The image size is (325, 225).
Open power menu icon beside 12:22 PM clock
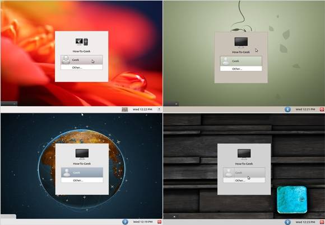click(159, 109)
